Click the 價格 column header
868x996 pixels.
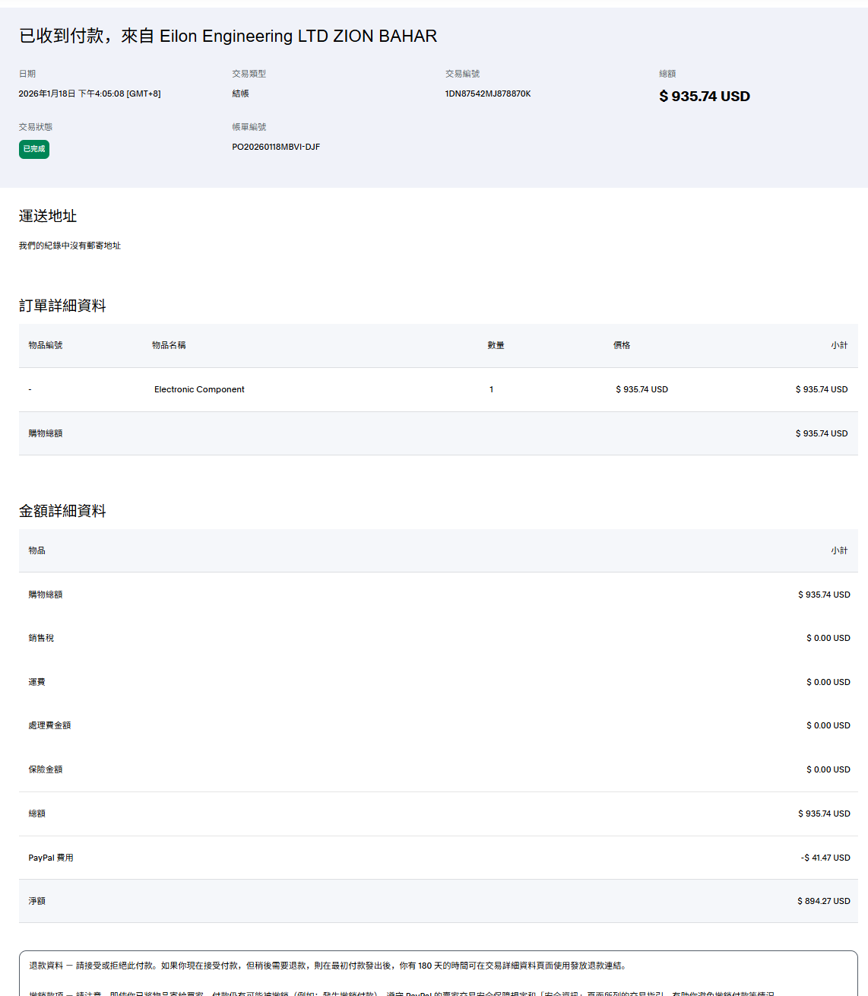(622, 345)
